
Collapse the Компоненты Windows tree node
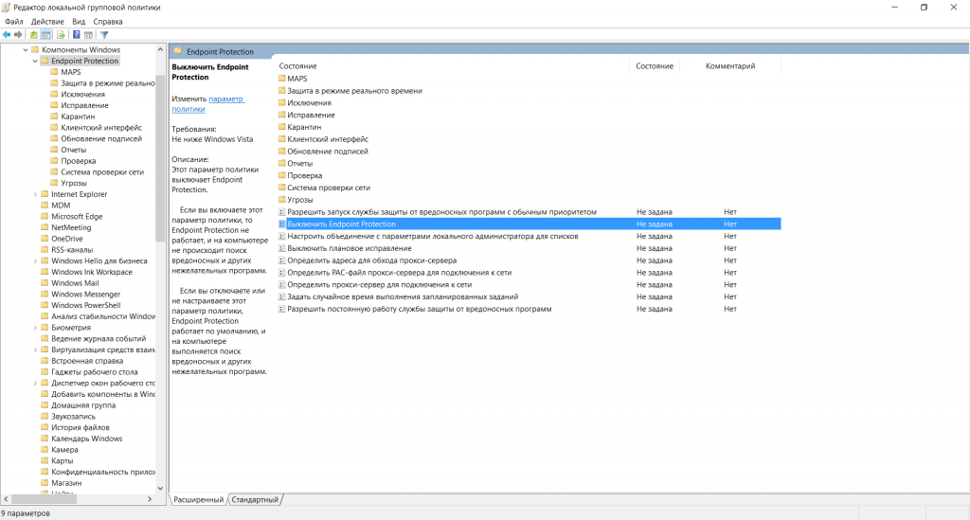tap(25, 49)
